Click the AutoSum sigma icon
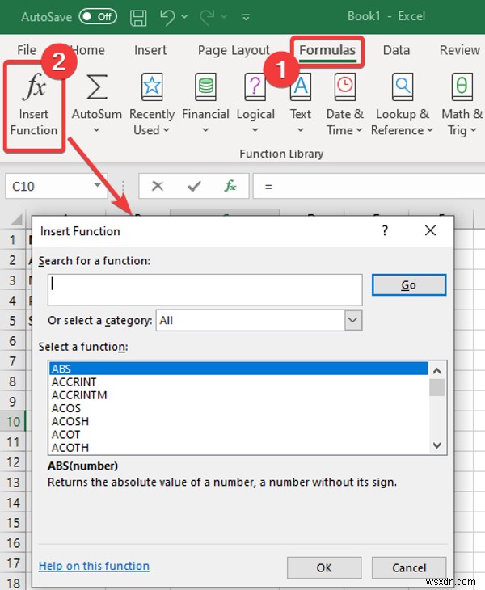The image size is (485, 590). click(x=97, y=87)
